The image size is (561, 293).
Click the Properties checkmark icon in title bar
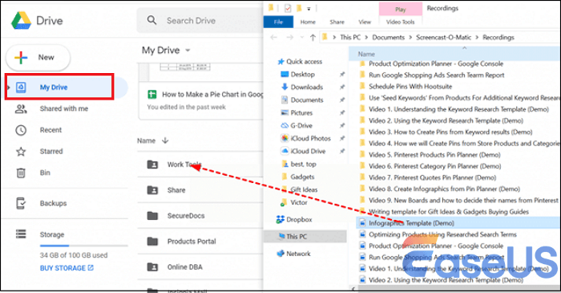point(288,8)
